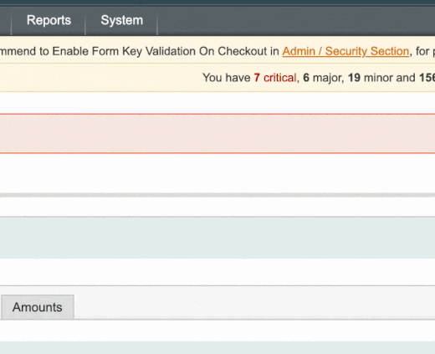This screenshot has width=435, height=354.
Task: Click the partial menu item left of Reports
Action: point(5,20)
